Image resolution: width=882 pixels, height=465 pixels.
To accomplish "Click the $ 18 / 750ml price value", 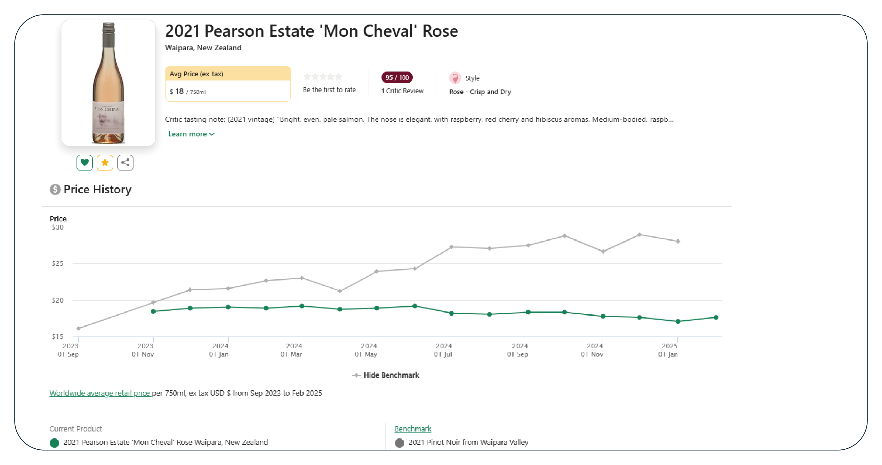I will point(188,91).
